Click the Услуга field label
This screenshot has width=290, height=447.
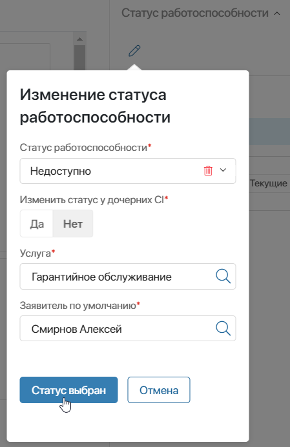35,253
